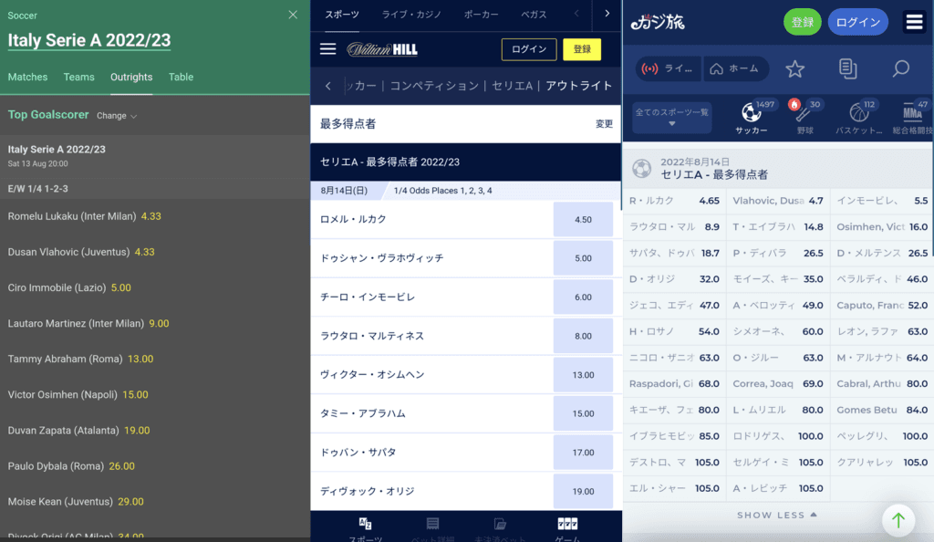Bet on ディヴォック・オリジ at 19.00
The width and height of the screenshot is (934, 542).
click(x=583, y=492)
